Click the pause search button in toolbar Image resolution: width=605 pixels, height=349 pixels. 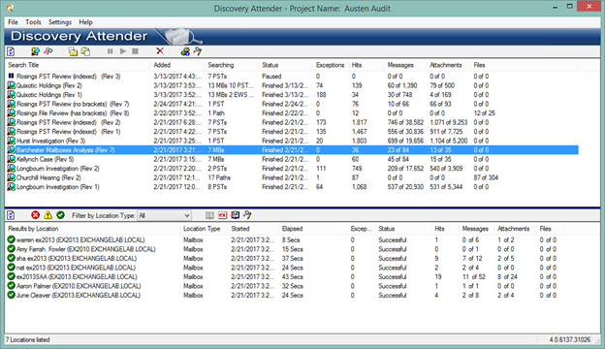click(x=110, y=51)
